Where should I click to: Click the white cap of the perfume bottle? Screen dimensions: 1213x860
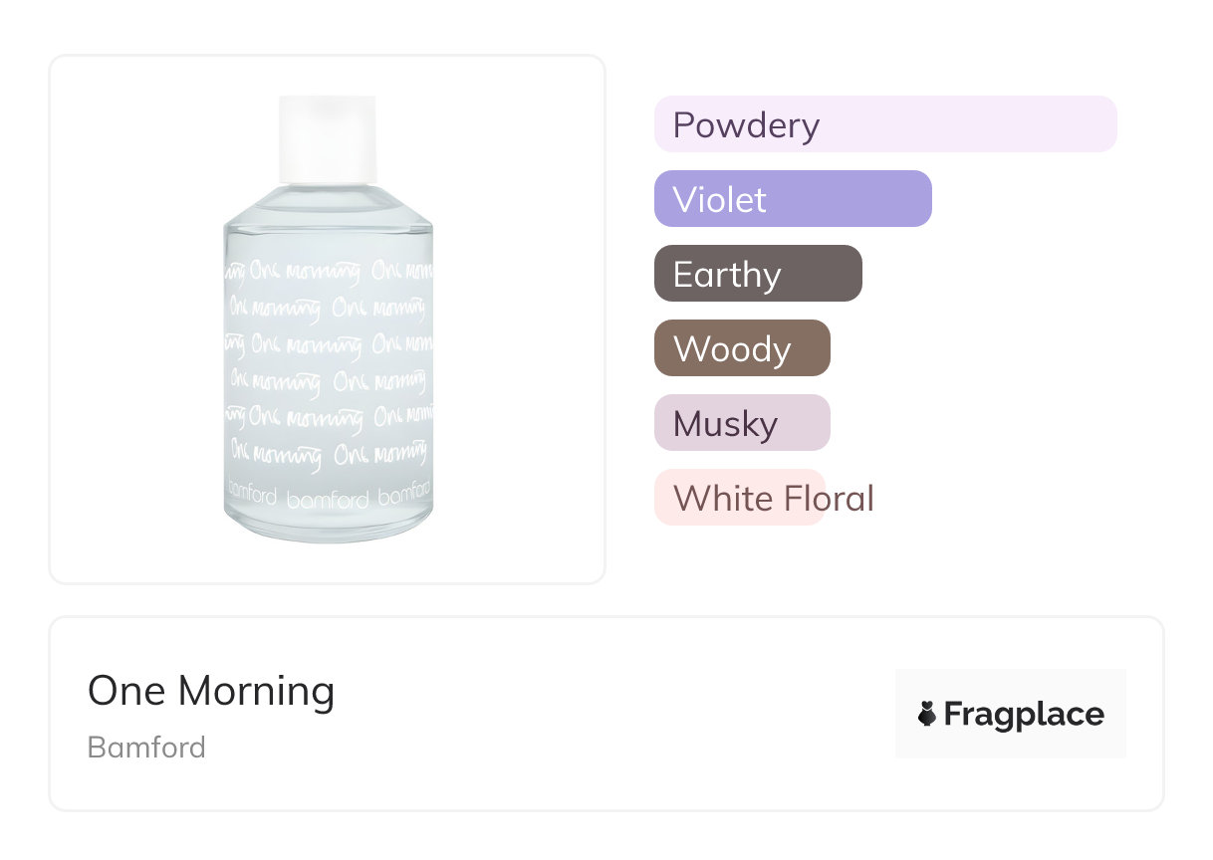(x=328, y=139)
